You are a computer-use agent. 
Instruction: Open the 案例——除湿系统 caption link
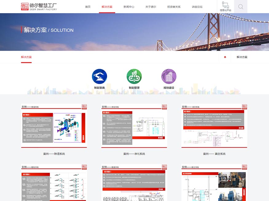point(54,154)
